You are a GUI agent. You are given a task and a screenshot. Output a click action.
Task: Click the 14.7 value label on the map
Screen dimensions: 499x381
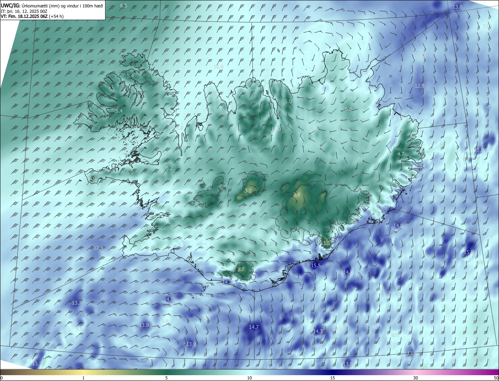254,327
